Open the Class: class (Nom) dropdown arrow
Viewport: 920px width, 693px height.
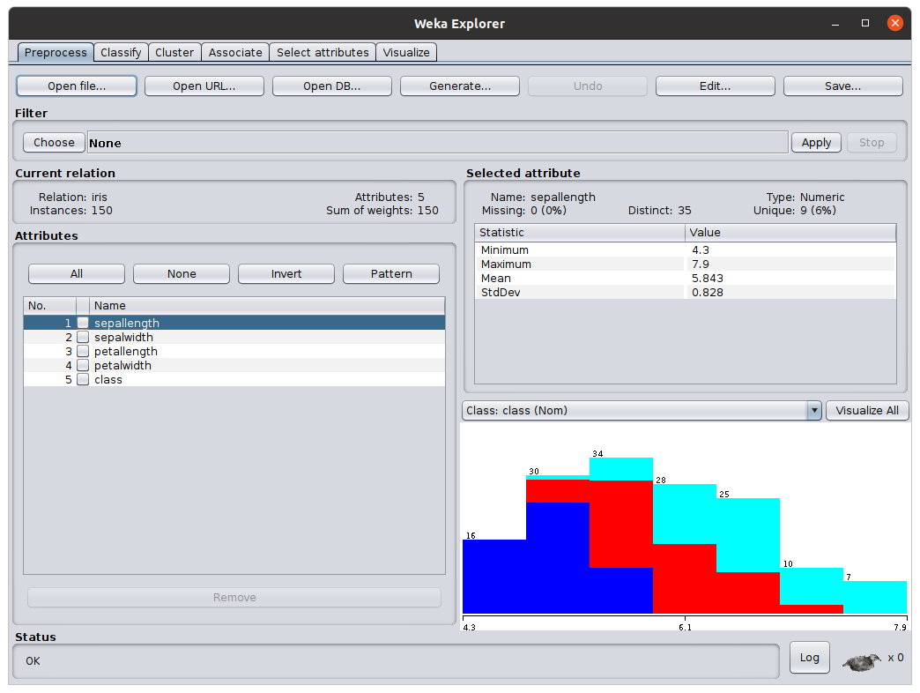(x=813, y=411)
